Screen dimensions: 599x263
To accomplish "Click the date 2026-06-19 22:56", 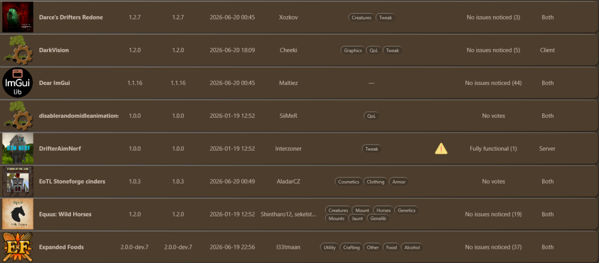I will (x=232, y=247).
